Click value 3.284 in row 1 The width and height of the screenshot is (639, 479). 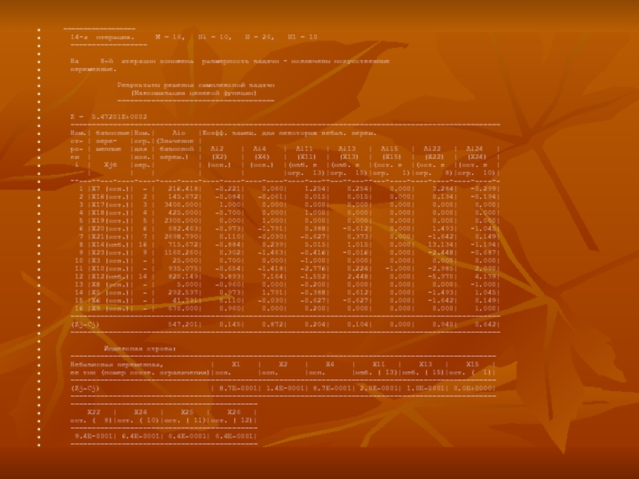tap(443, 188)
